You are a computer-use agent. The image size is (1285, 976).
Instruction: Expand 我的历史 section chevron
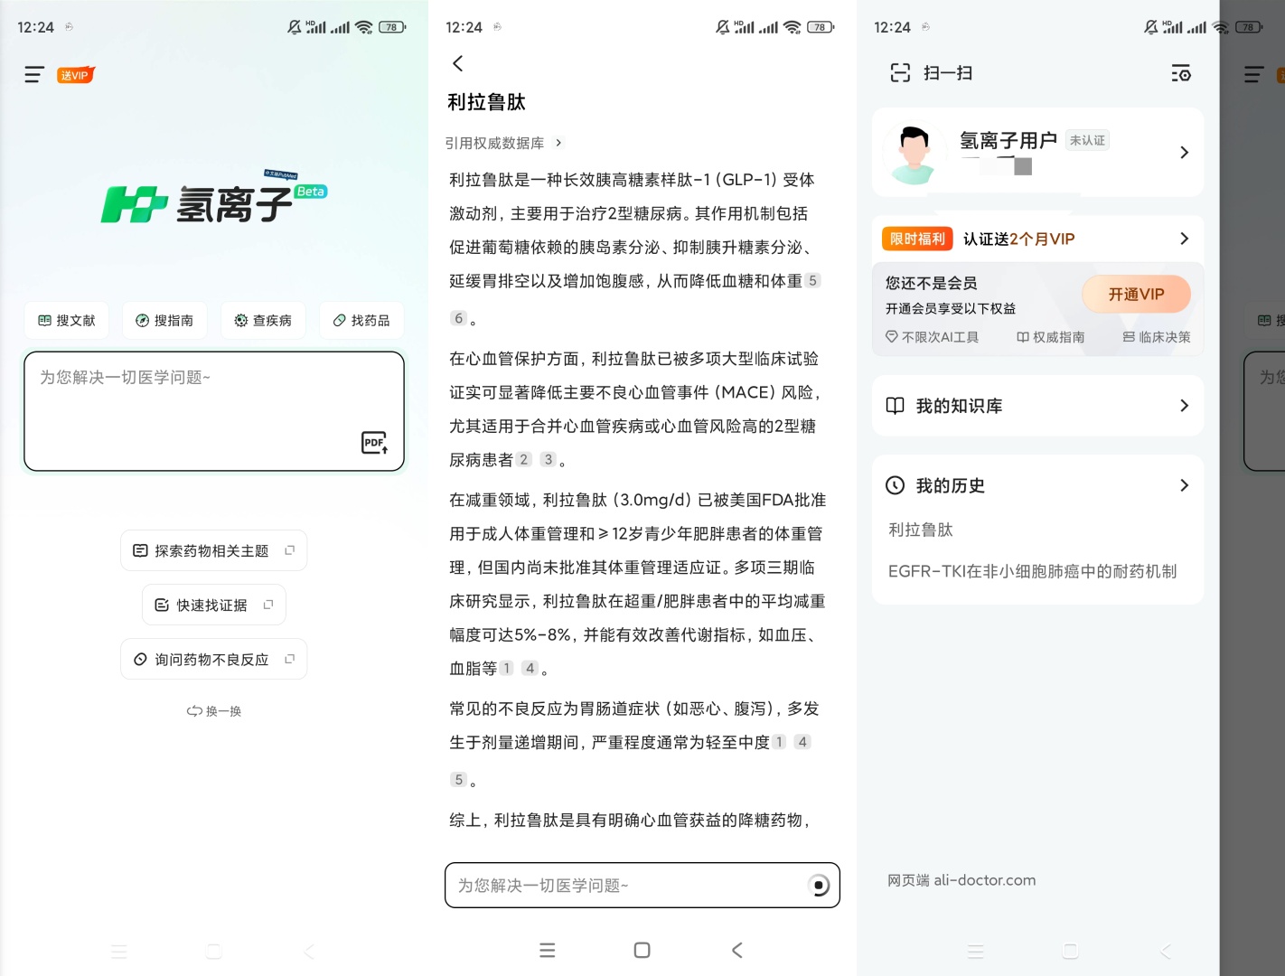(1184, 485)
